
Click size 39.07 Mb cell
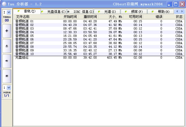115,32
